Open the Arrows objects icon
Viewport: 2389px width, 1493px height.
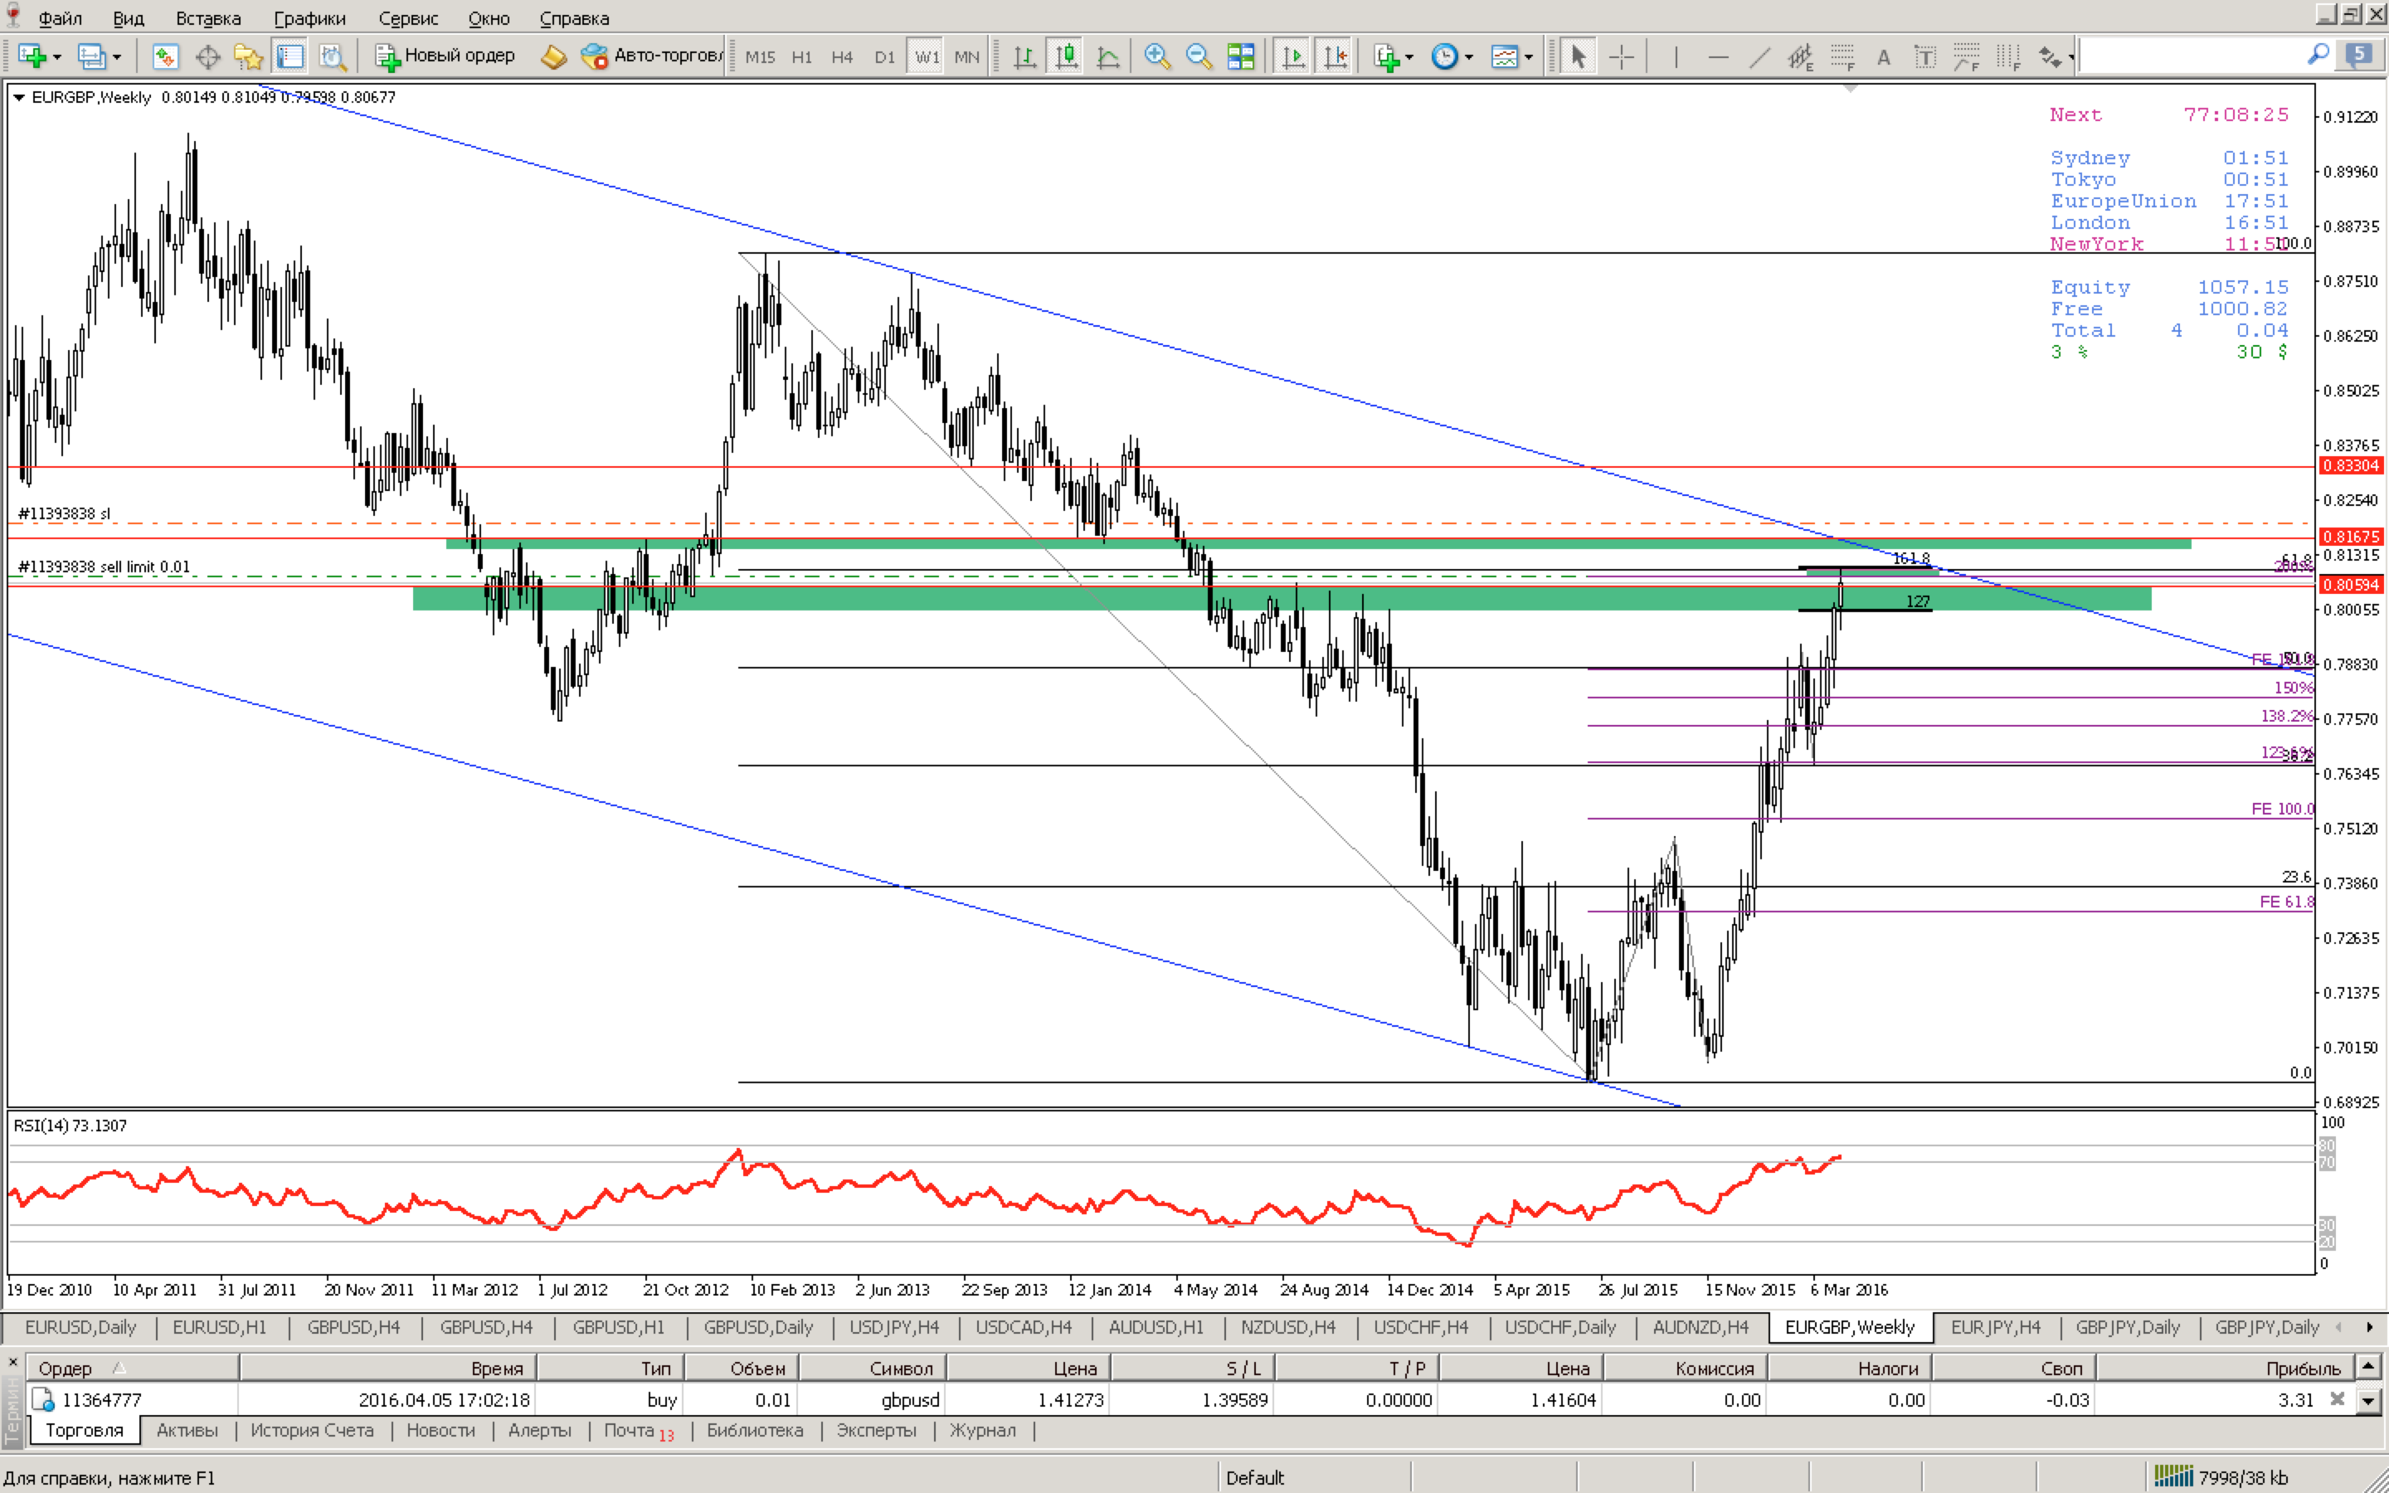[2050, 56]
